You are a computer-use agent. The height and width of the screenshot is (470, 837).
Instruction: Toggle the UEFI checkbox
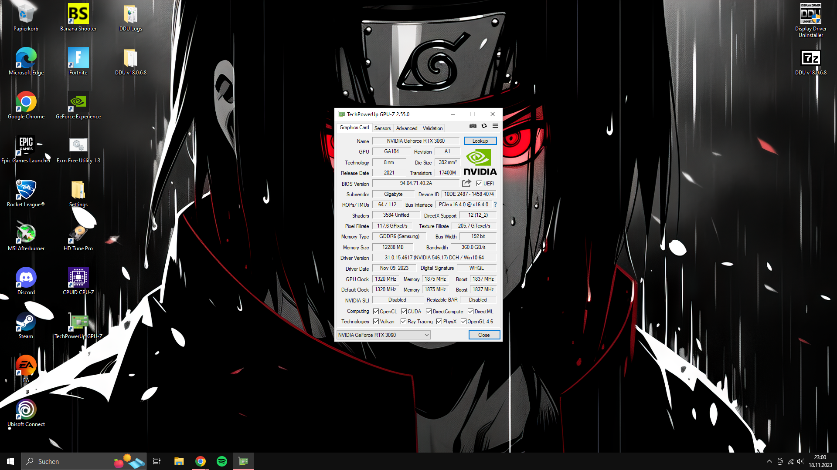[479, 183]
